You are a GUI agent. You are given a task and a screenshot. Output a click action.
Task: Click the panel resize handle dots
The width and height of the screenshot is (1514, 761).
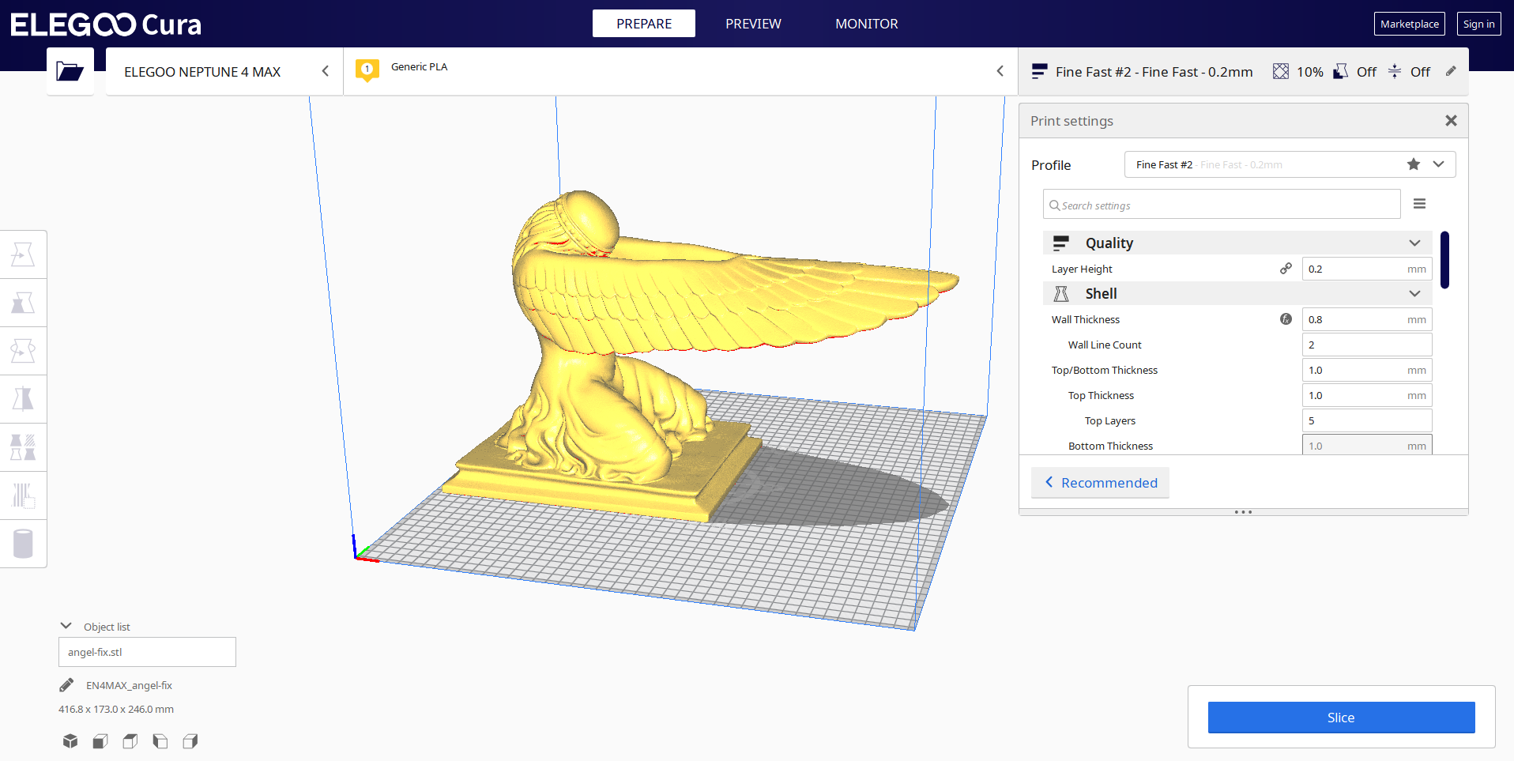pyautogui.click(x=1243, y=512)
